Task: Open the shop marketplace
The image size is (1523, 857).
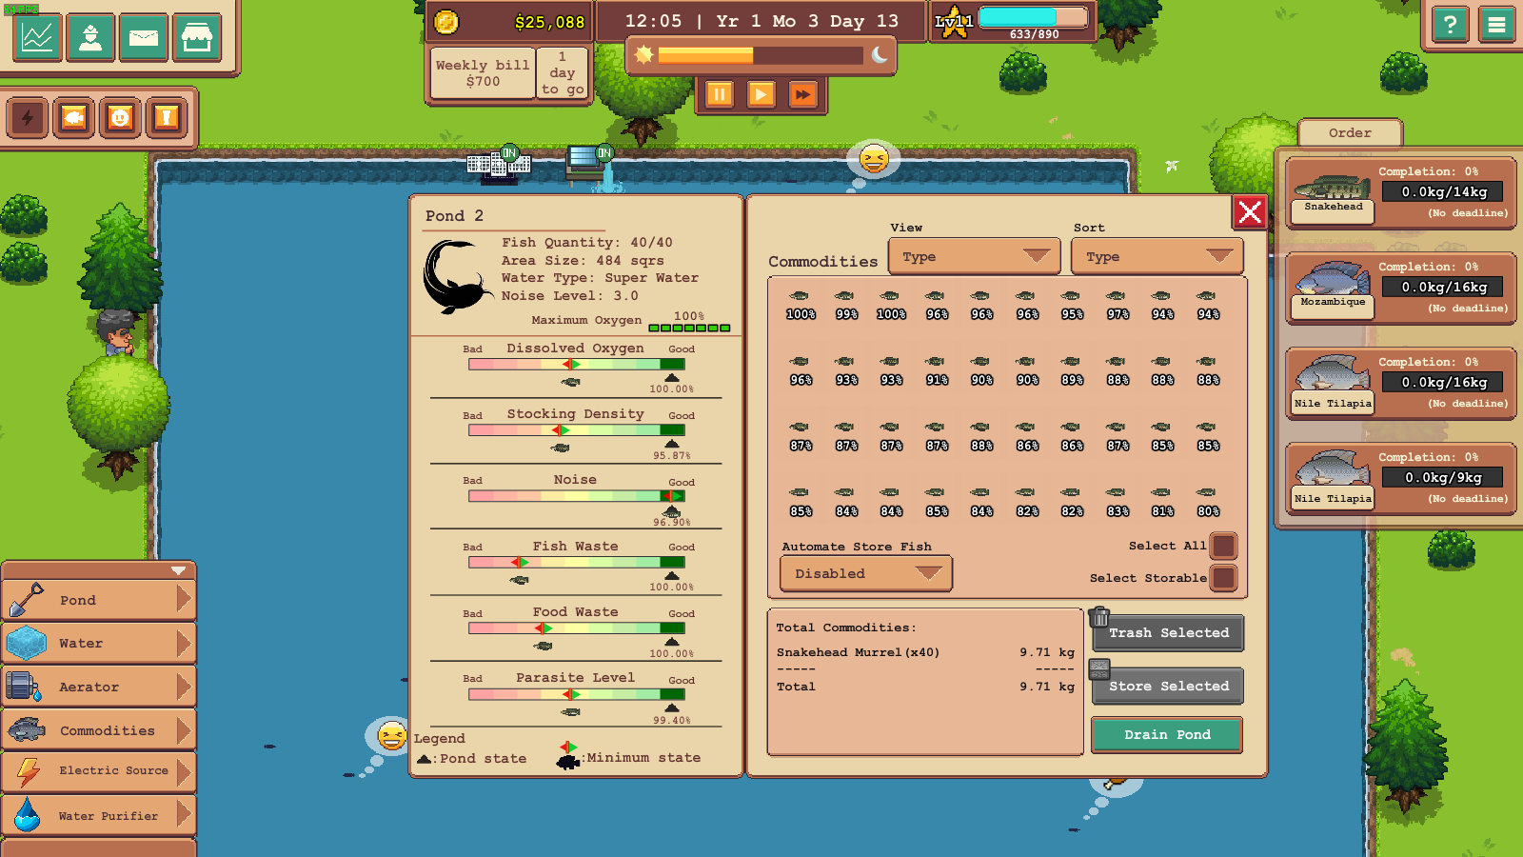Action: (197, 38)
